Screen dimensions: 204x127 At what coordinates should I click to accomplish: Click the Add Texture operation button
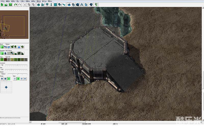[2, 53]
